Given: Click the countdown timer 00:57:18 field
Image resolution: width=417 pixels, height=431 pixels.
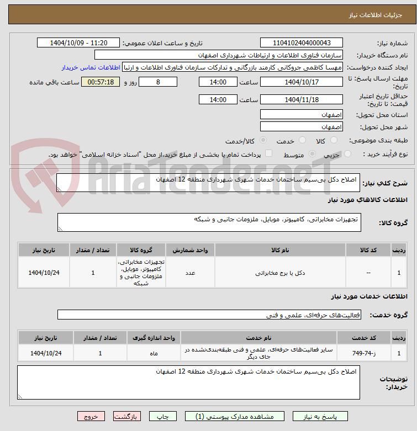Looking at the screenshot, I should (101, 82).
